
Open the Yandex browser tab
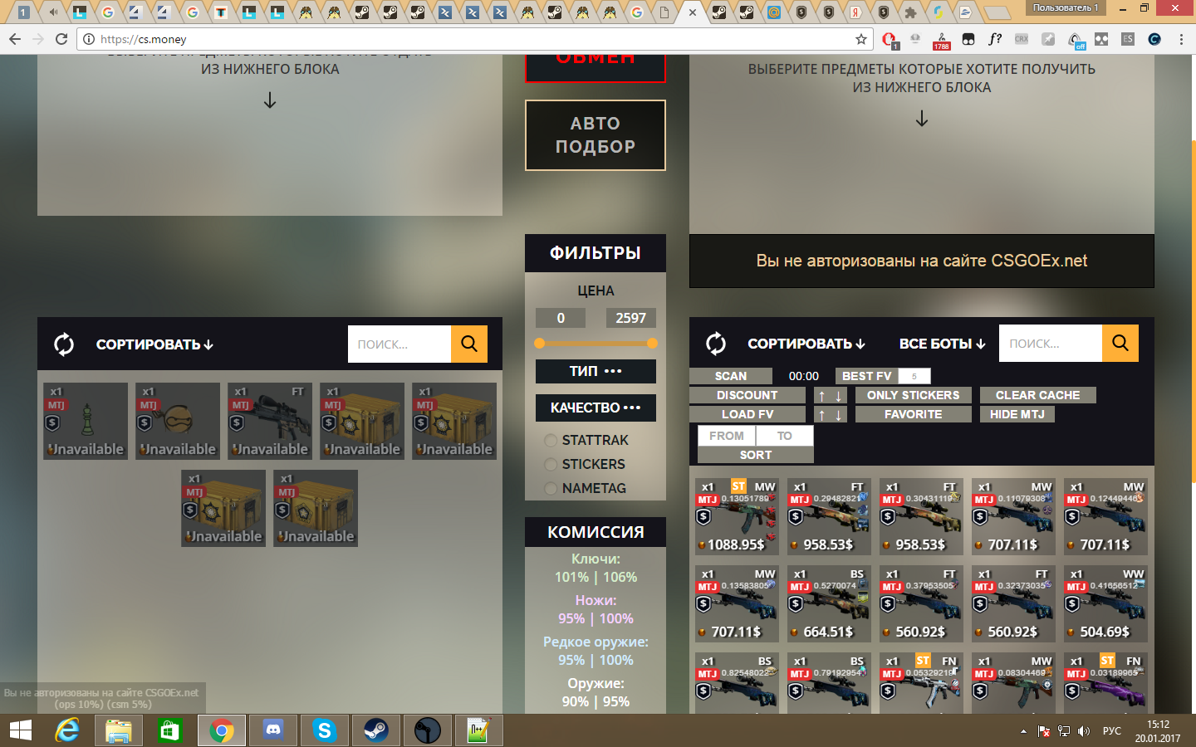(855, 12)
